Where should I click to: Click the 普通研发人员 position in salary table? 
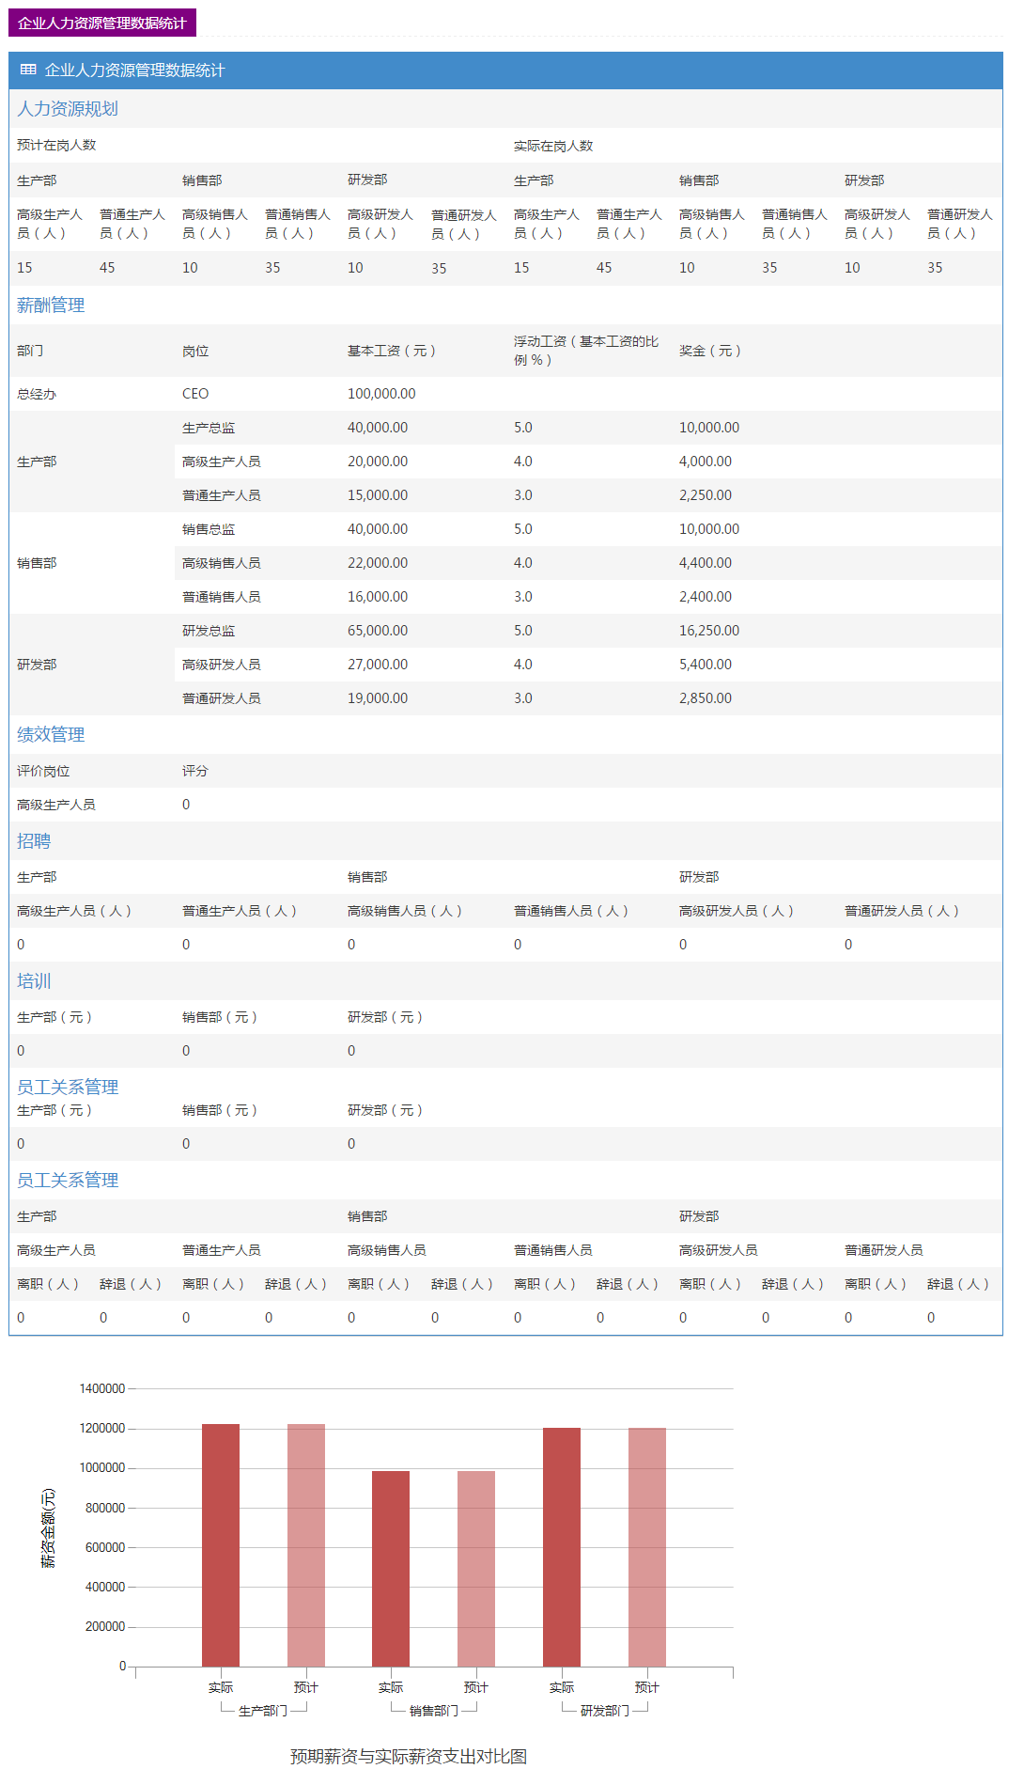click(222, 698)
